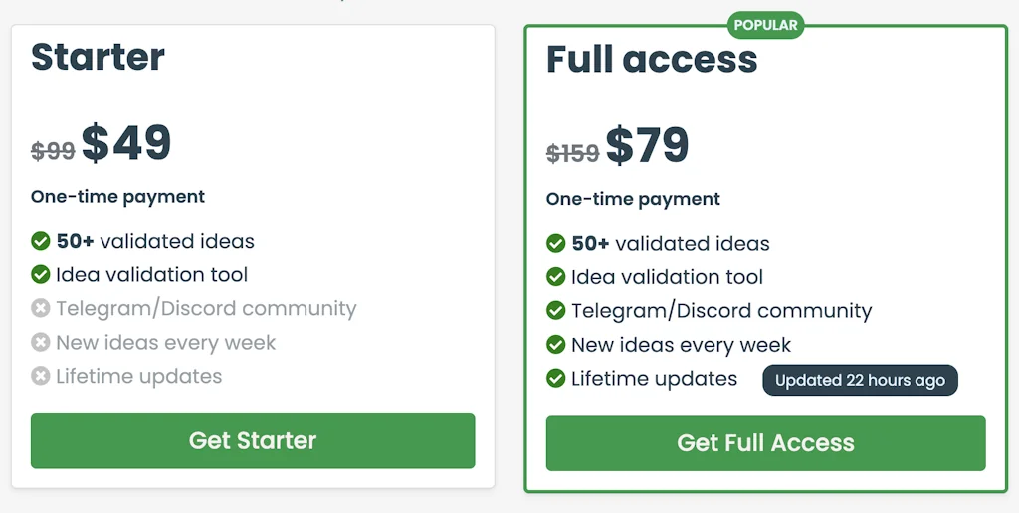Screen dimensions: 1019x513
Task: Click the POPULAR badge
Action: coord(765,25)
